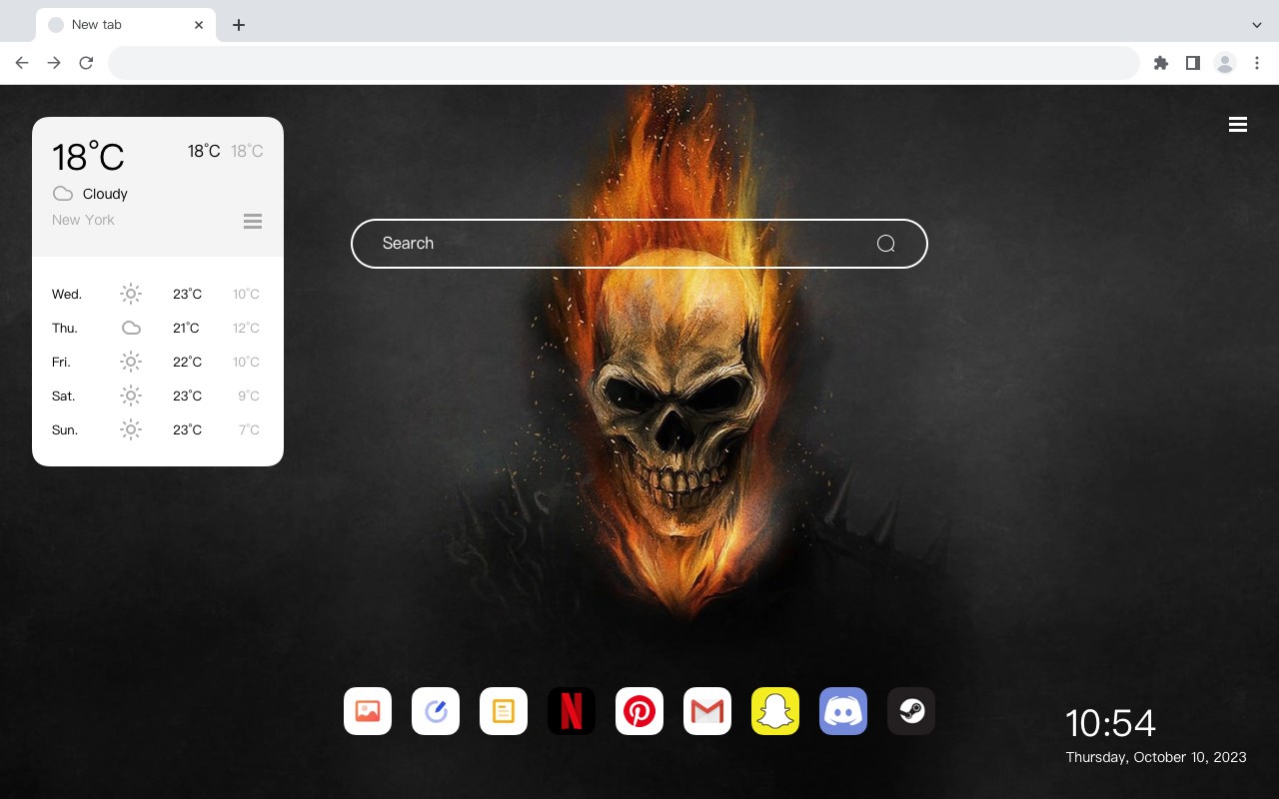Select the Fri. forecast row

(x=157, y=362)
